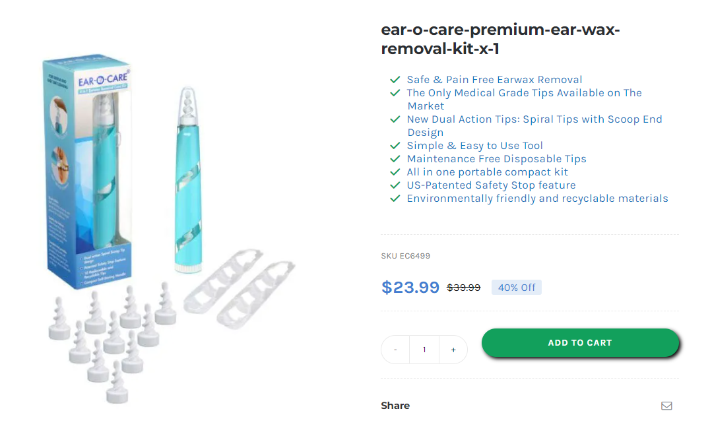Click checkmark next to Simple & Easy to Use

click(x=395, y=146)
